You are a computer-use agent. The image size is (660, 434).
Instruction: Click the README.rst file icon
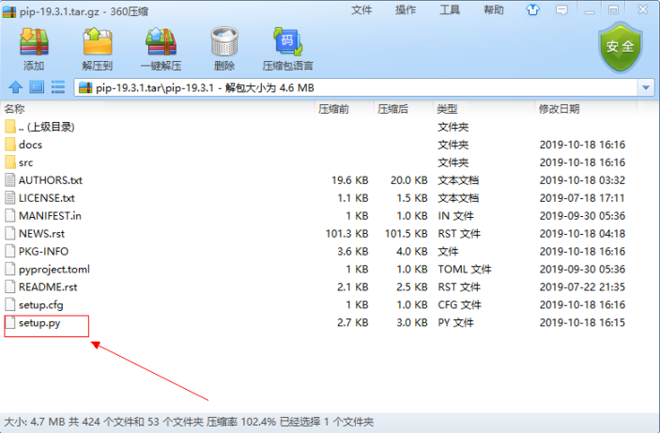[10, 287]
